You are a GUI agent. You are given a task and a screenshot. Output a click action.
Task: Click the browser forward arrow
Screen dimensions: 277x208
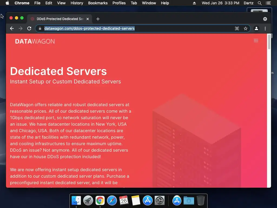21,28
